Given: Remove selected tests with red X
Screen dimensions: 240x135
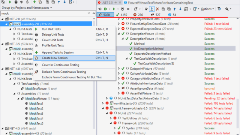Looking at the screenshot, I should 157,9.
